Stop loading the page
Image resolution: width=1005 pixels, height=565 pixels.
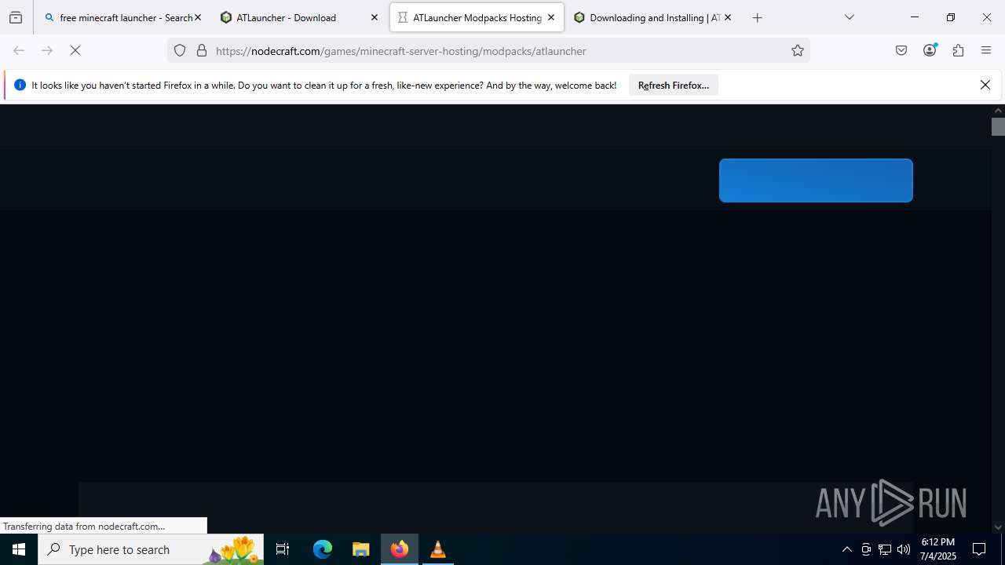(75, 50)
